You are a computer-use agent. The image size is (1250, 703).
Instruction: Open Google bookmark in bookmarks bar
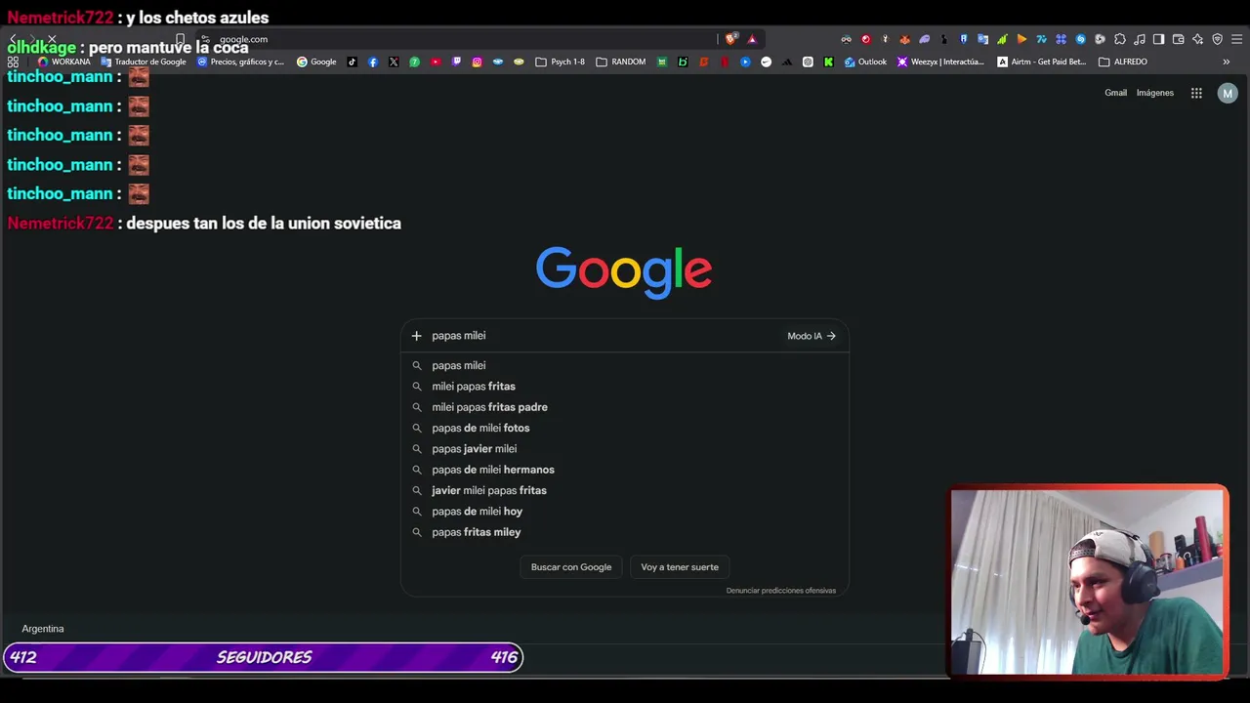click(x=316, y=62)
